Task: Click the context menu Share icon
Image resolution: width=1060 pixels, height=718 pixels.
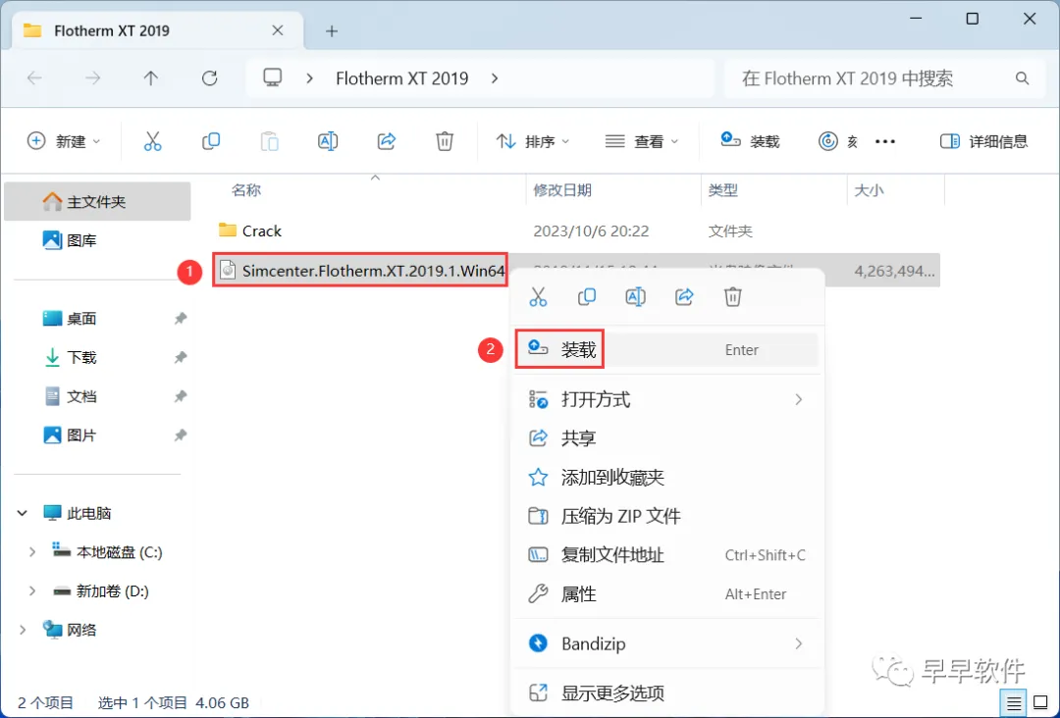Action: (684, 296)
